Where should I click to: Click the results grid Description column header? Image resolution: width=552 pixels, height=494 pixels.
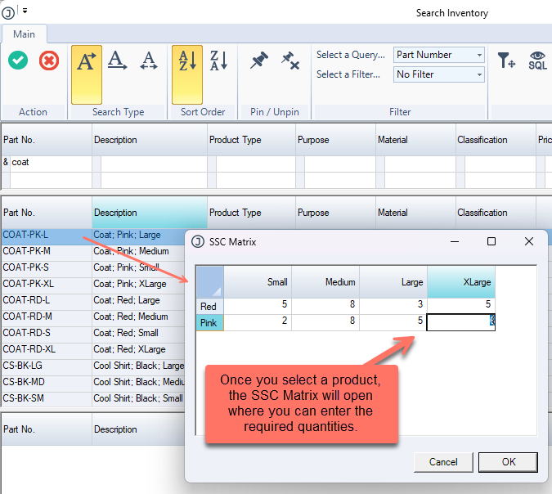150,213
